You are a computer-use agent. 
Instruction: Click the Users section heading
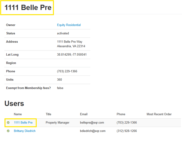coord(14,103)
